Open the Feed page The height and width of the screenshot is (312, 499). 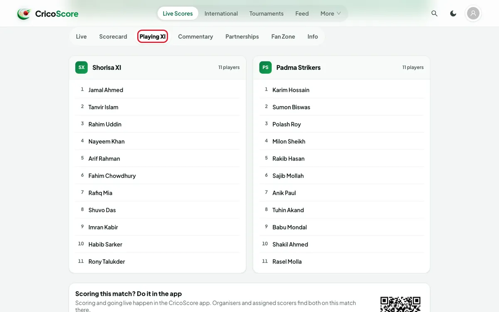pos(302,14)
